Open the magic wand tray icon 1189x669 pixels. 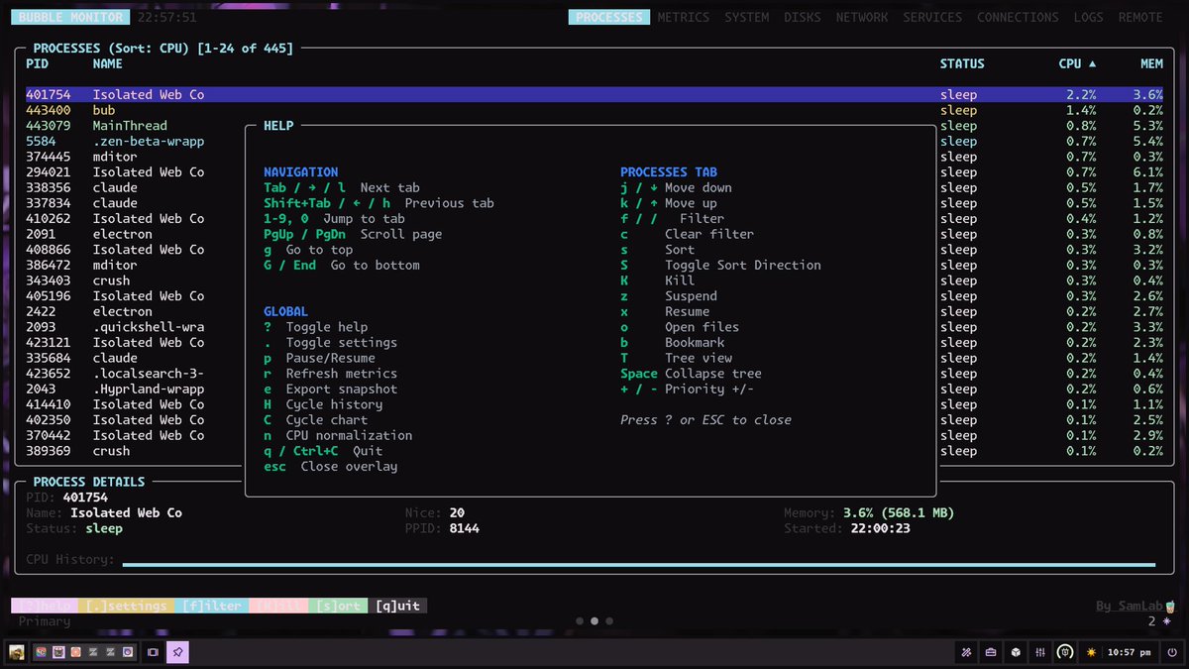coord(967,653)
